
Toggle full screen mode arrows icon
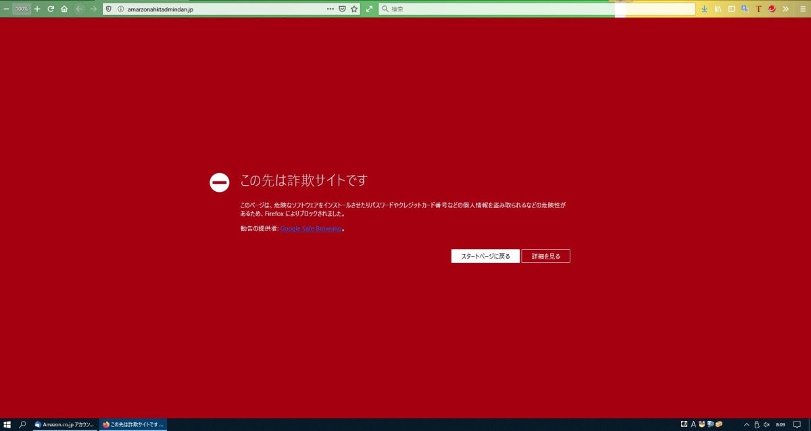pos(369,9)
